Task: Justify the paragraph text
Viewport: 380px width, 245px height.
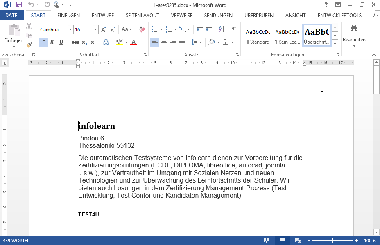Action: [x=182, y=42]
